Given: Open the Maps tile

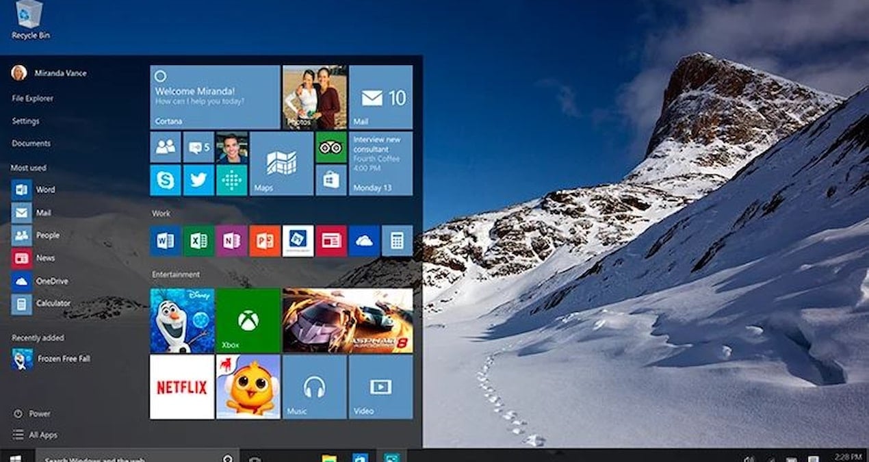Looking at the screenshot, I should (281, 164).
